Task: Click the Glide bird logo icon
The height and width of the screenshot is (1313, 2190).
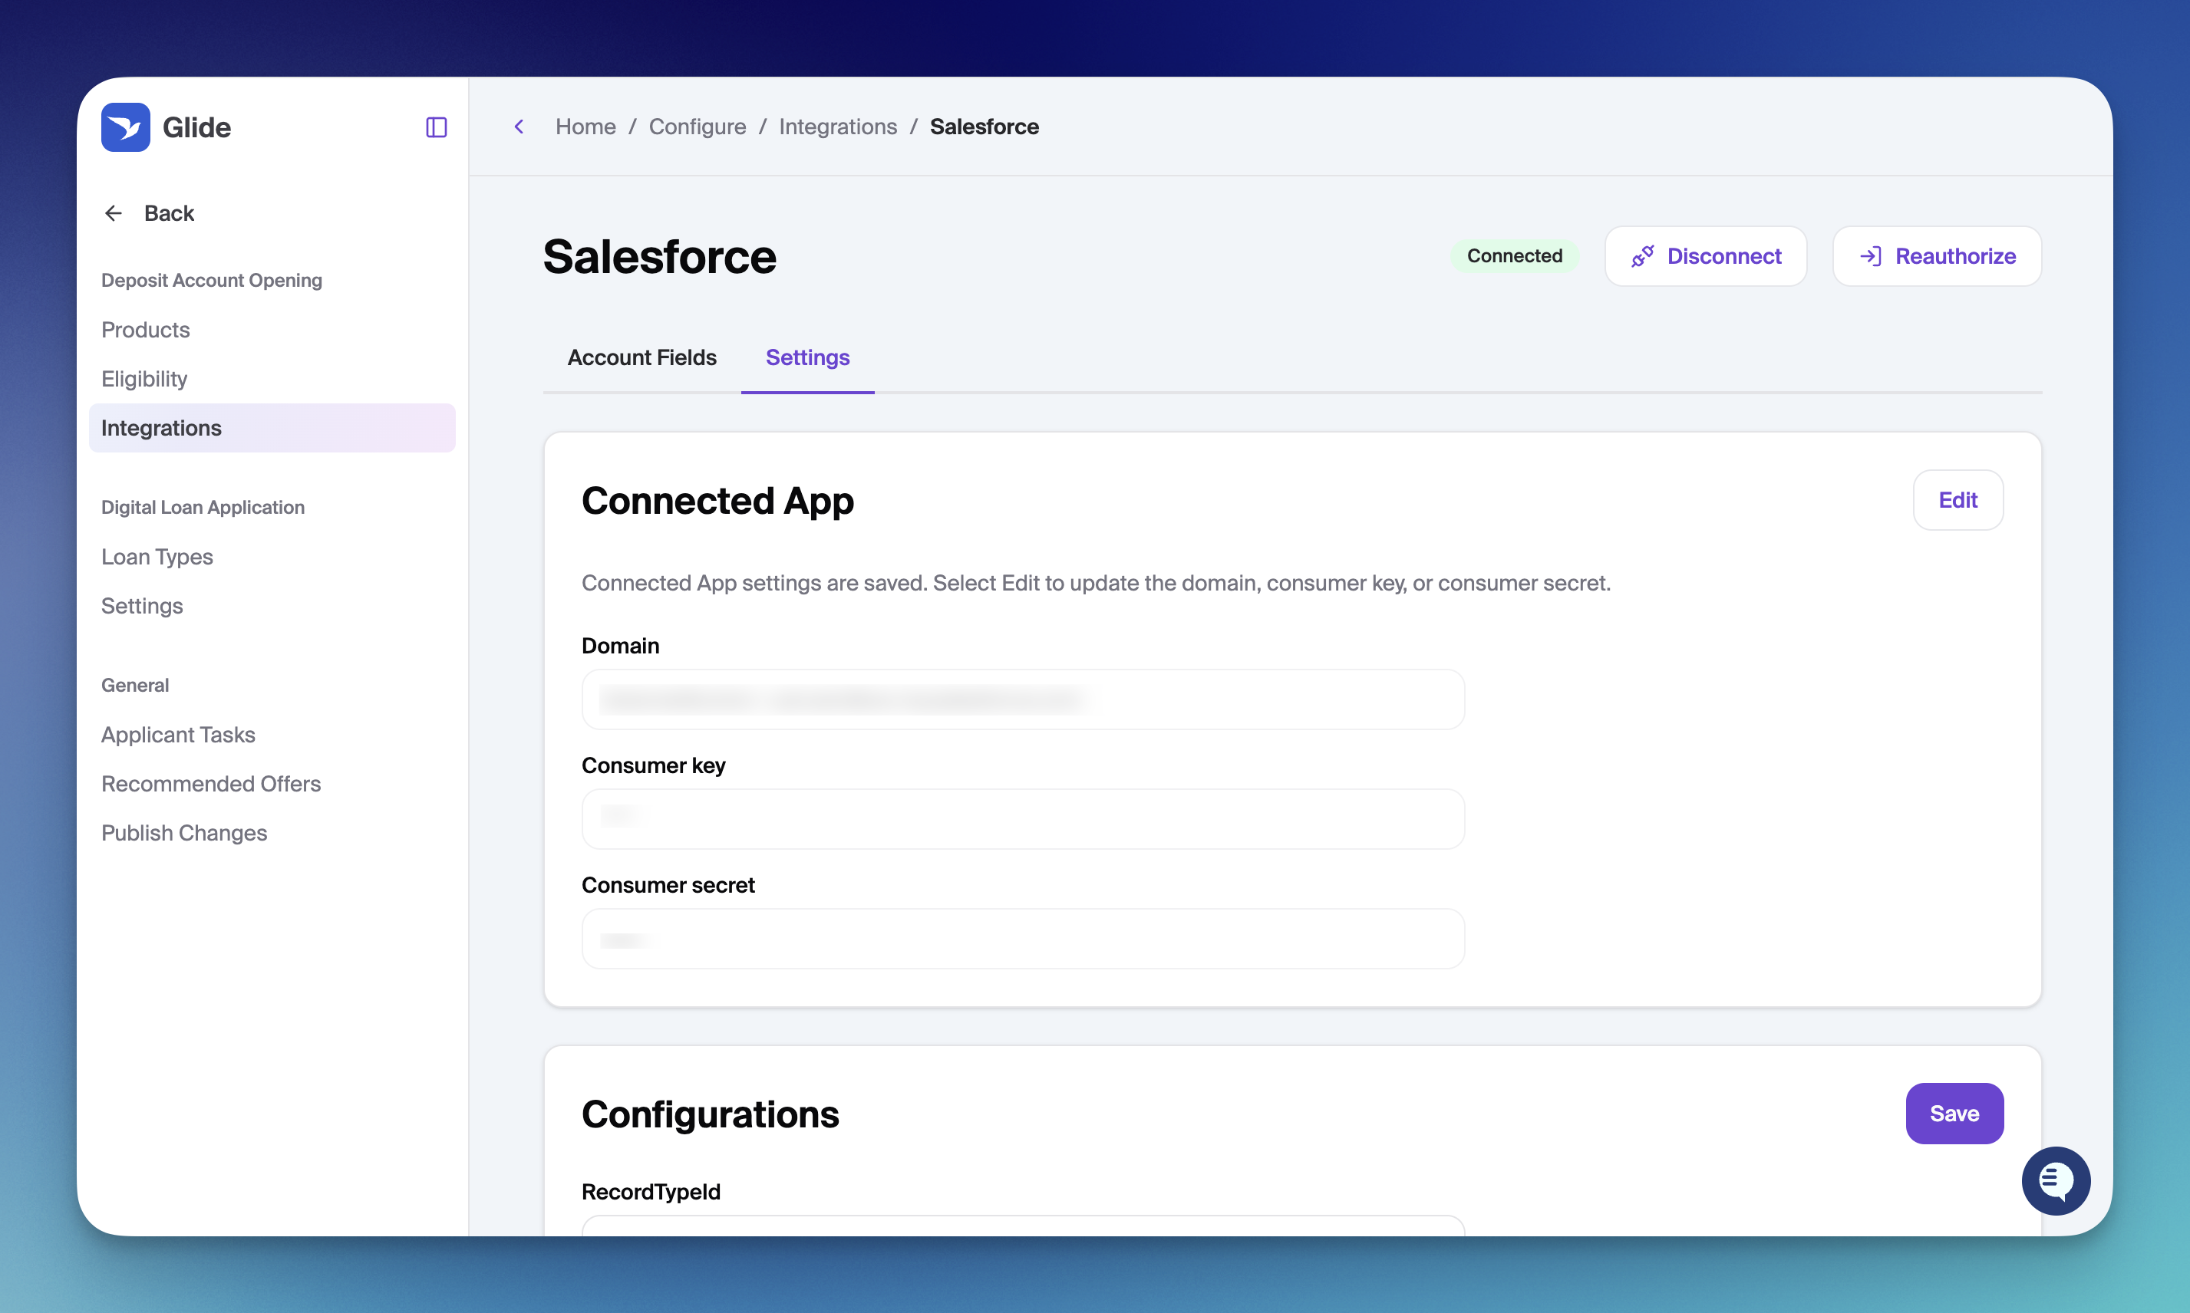Action: coord(125,127)
